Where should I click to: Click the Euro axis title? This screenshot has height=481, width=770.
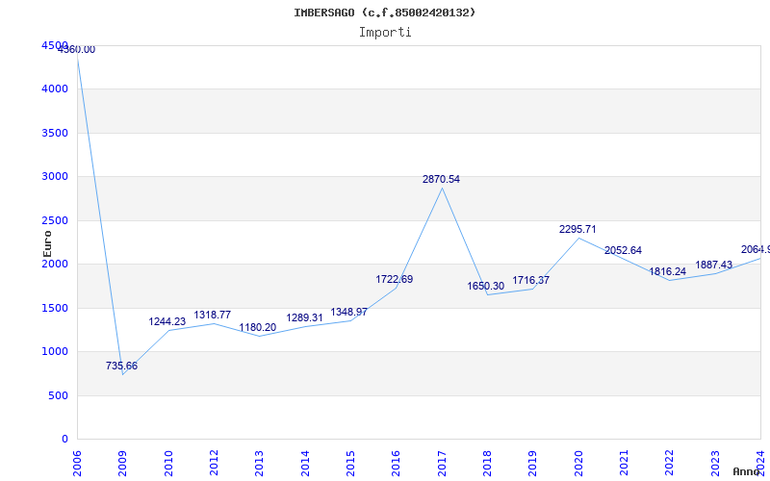pyautogui.click(x=47, y=244)
